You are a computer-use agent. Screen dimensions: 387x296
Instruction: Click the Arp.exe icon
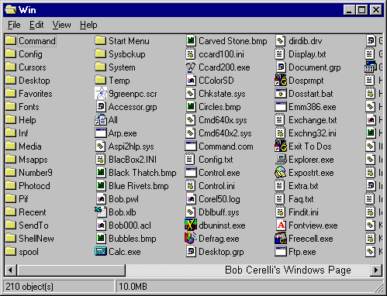tap(101, 133)
